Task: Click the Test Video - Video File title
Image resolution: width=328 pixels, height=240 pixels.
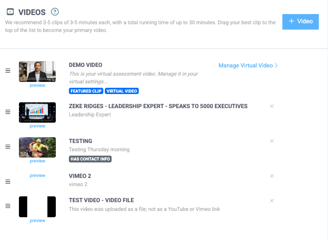Action: pyautogui.click(x=101, y=200)
